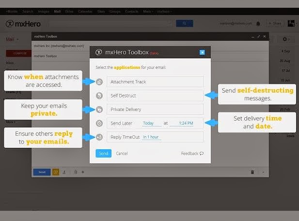Open the mxHero menu in top bar

[164, 12]
